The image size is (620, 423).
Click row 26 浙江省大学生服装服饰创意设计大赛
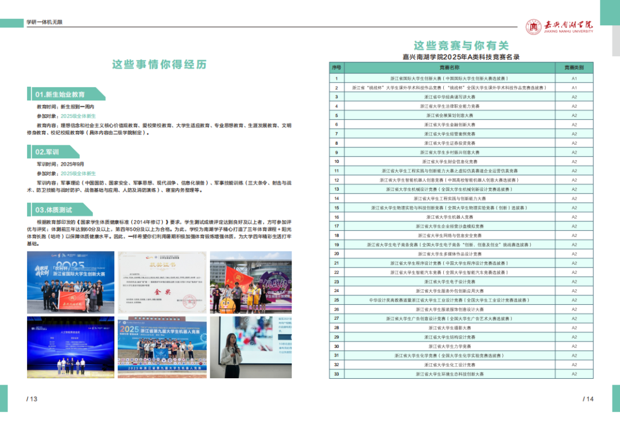click(461, 309)
